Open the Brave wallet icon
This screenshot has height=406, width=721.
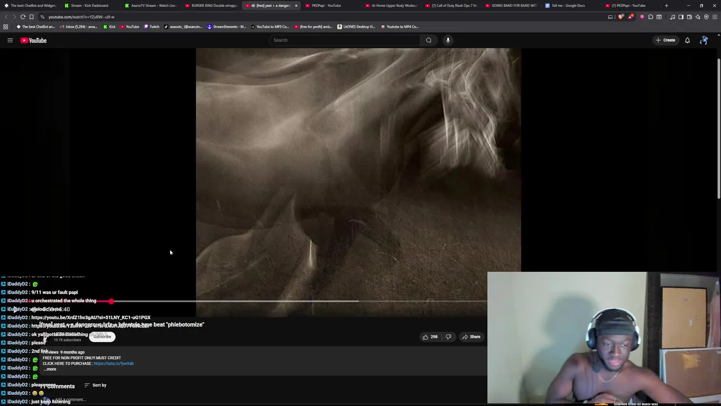[x=689, y=17]
